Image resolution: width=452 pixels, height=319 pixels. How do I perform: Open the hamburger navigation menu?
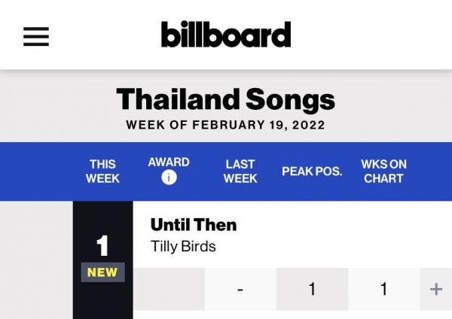click(x=36, y=37)
